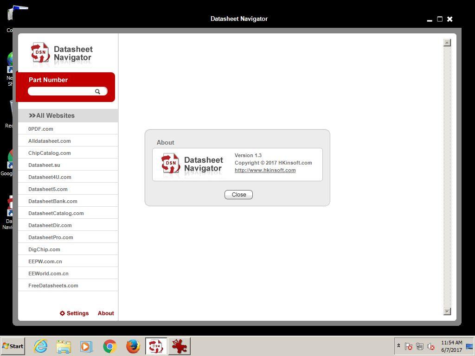Select EEPW.com.cn entry

click(x=68, y=261)
